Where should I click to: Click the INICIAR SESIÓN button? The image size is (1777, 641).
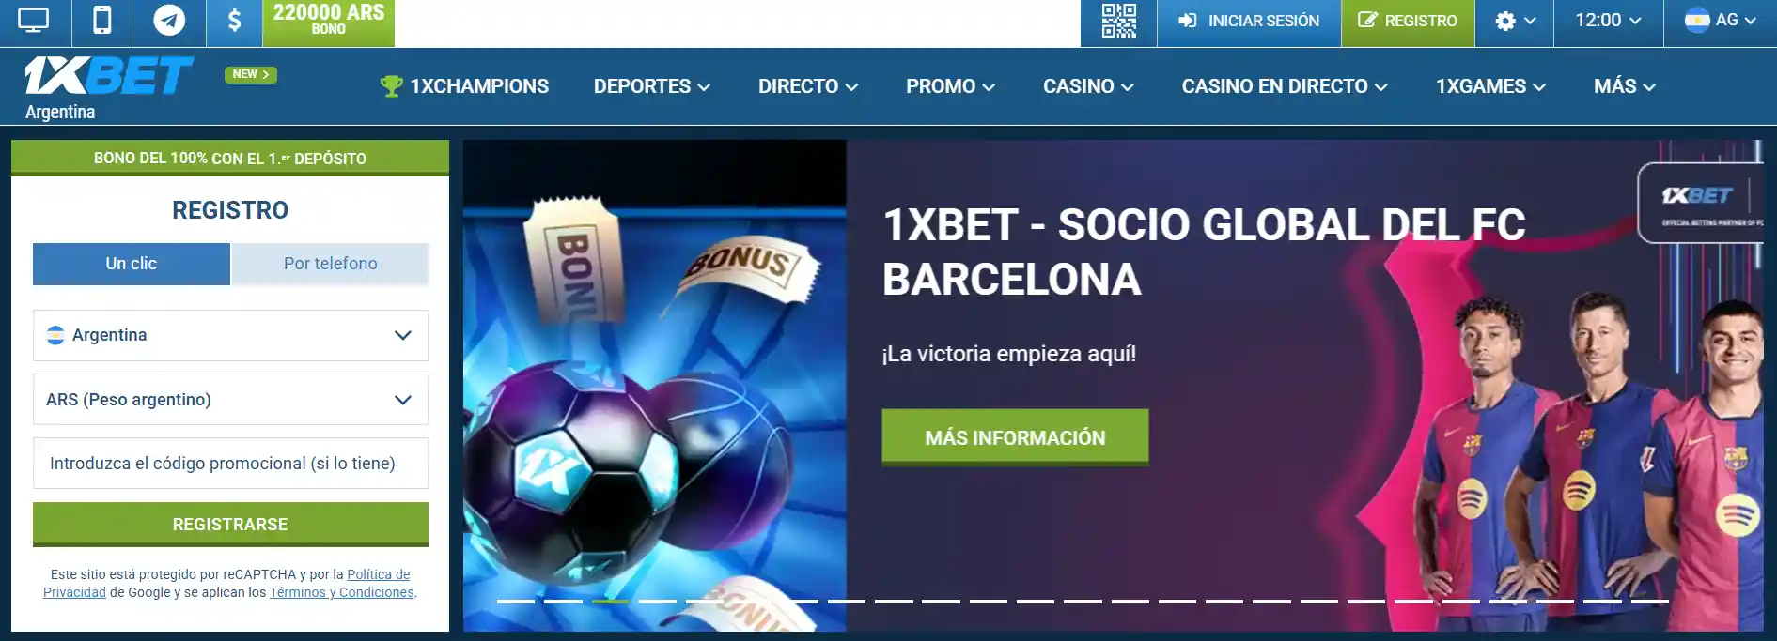pos(1249,21)
